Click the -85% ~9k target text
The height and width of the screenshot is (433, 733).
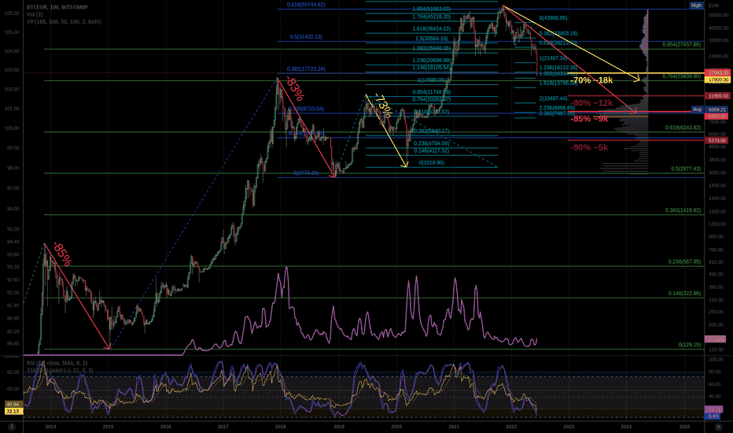tap(589, 119)
